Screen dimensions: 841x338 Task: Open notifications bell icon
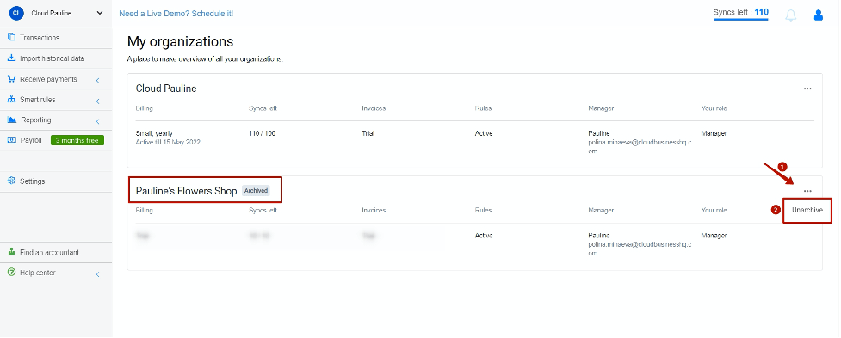click(x=790, y=15)
